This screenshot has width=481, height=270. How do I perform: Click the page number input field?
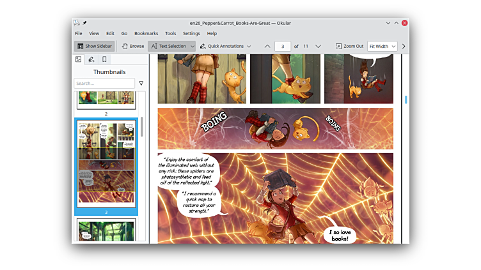coord(283,46)
